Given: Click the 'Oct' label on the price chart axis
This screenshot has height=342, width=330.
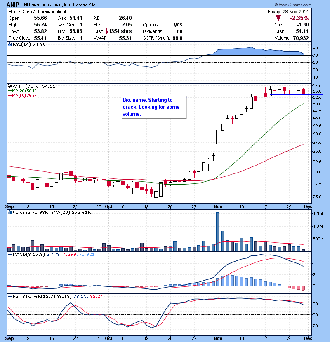Looking at the screenshot, I should [109, 206].
